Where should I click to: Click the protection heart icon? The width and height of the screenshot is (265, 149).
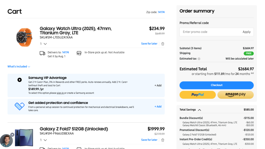pos(19,106)
